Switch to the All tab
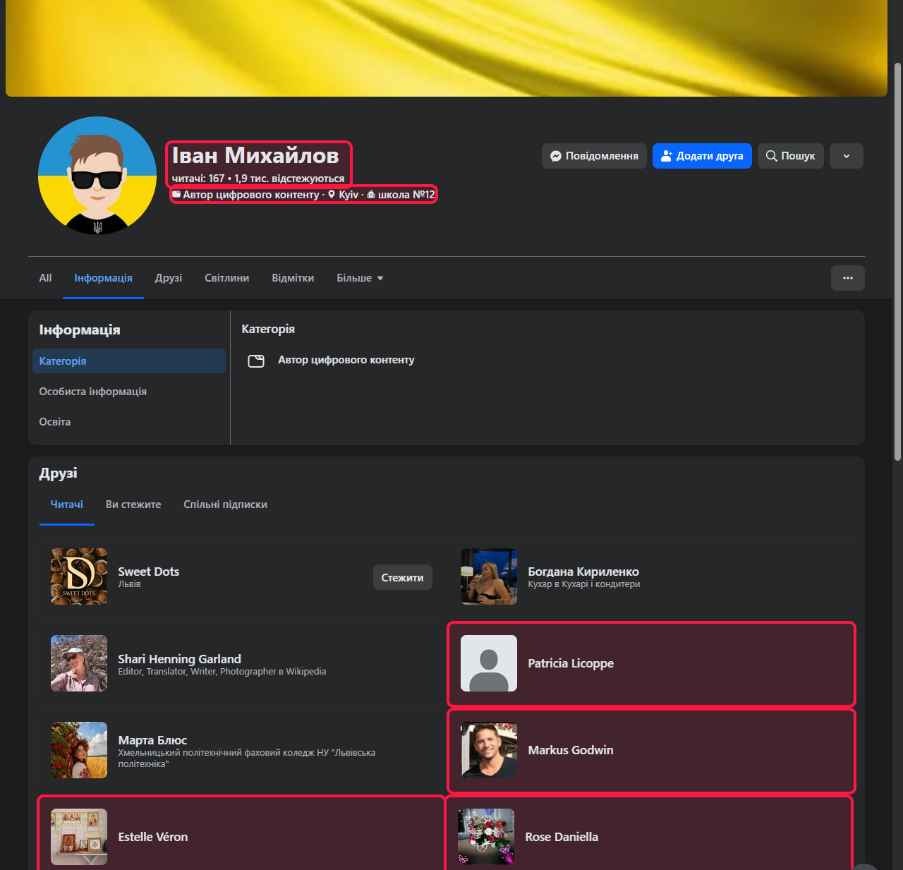Viewport: 903px width, 870px height. [45, 278]
